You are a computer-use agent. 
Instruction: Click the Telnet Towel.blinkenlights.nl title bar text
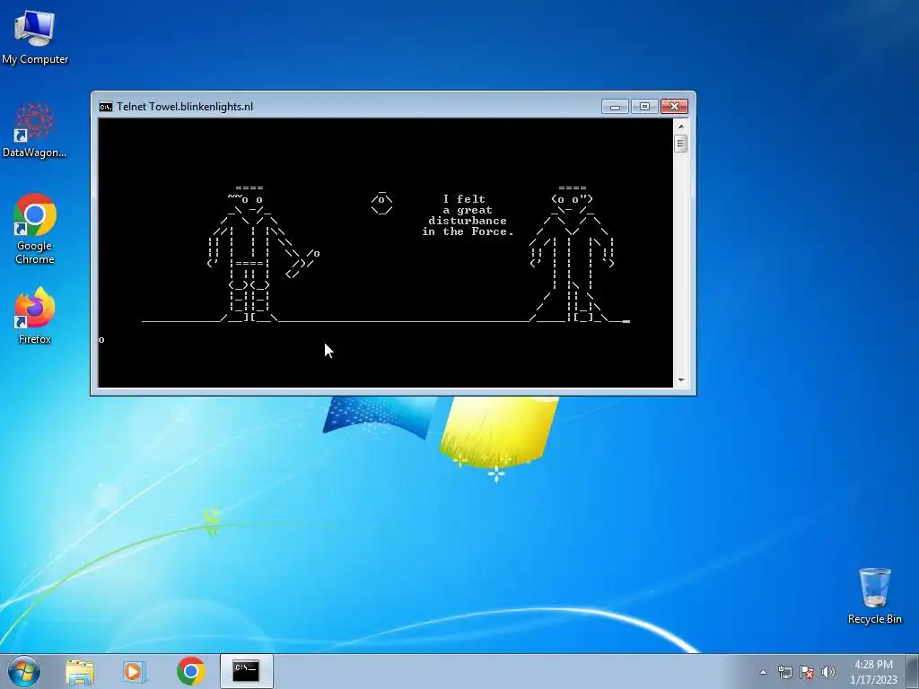[x=185, y=107]
